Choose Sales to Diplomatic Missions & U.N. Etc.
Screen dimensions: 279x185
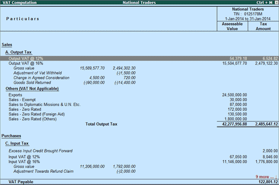click(x=139, y=104)
